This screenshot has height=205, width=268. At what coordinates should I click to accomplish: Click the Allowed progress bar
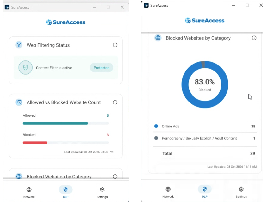(65, 123)
